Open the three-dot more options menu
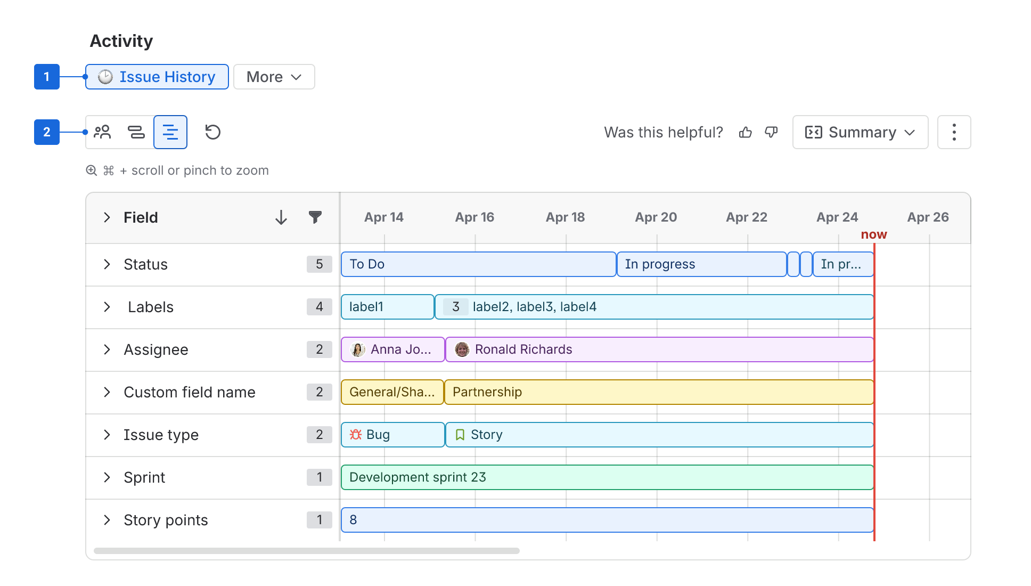 (x=954, y=132)
